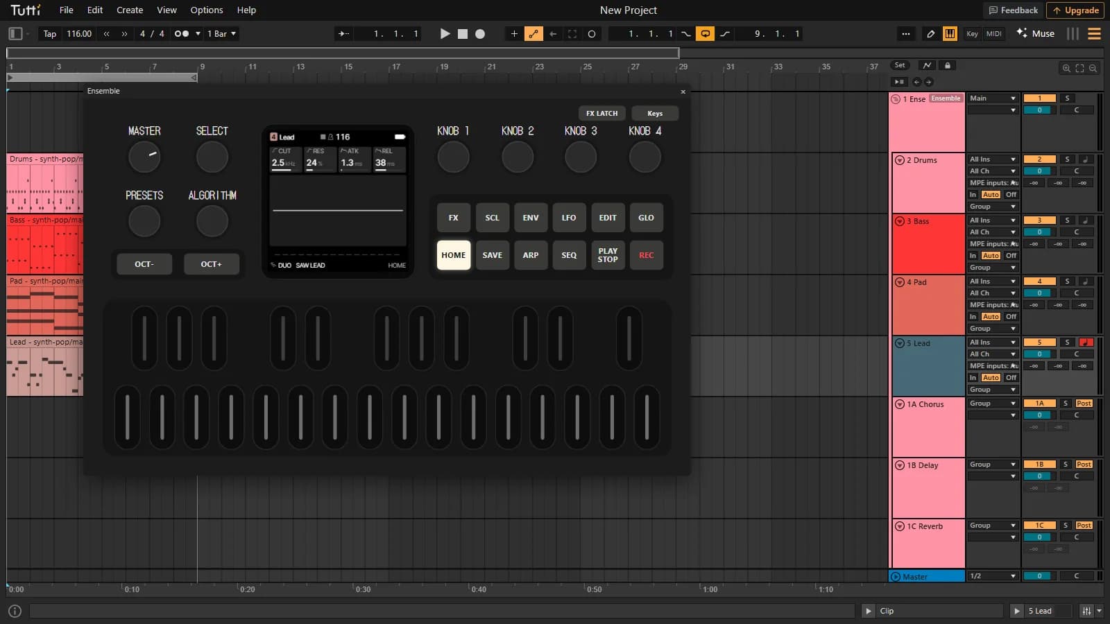Open the 1 Bar snap dropdown
Image resolution: width=1110 pixels, height=624 pixels.
(x=222, y=33)
